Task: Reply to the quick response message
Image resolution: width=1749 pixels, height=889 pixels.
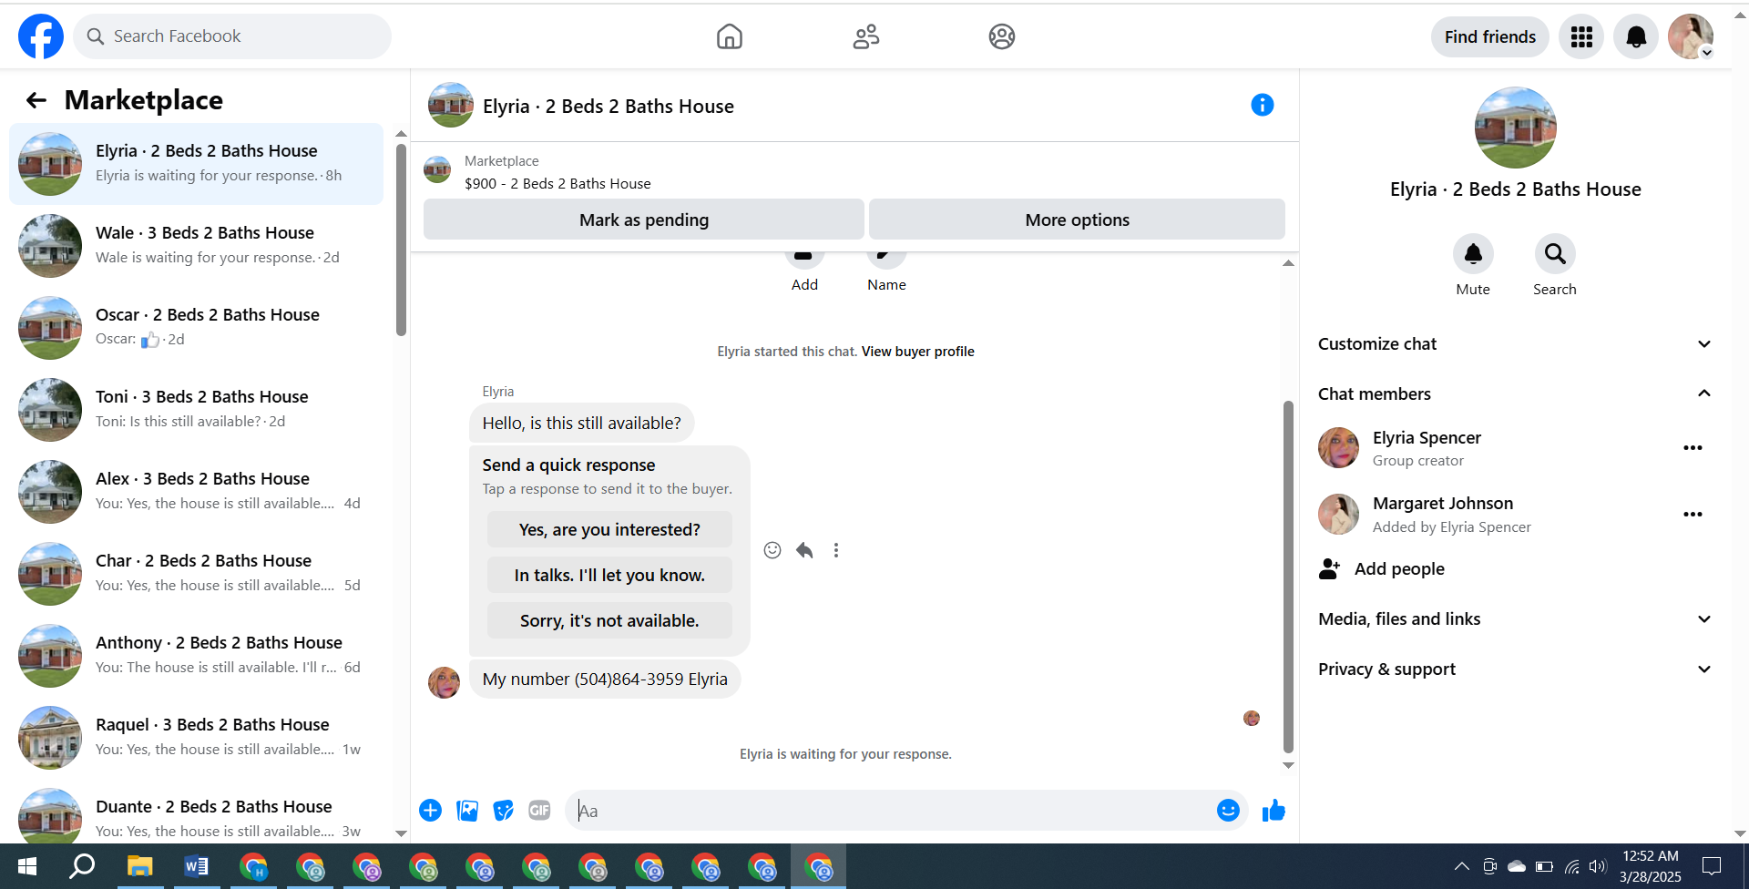Action: click(x=804, y=550)
